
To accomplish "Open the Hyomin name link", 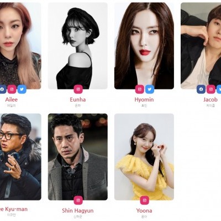I will click(144, 99).
